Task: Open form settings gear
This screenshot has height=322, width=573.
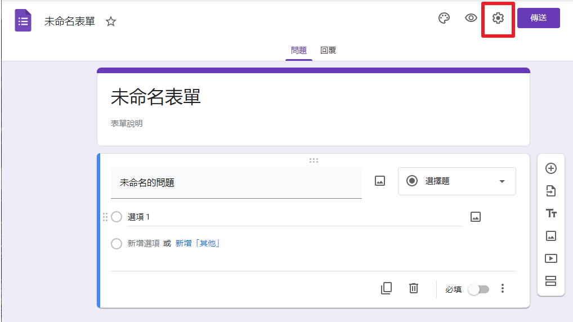Action: pos(498,18)
